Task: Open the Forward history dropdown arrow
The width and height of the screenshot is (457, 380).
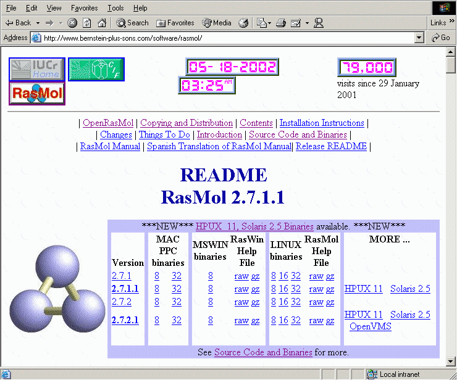Action: click(61, 23)
